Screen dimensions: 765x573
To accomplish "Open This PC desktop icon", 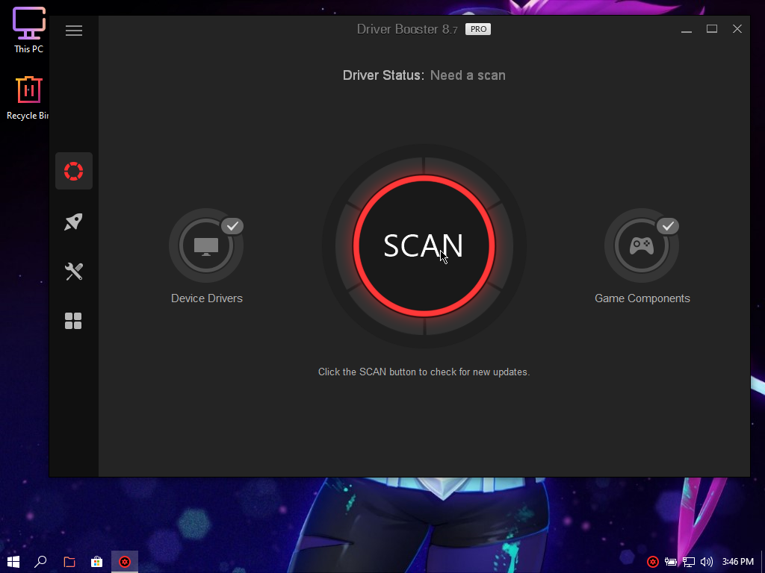I will tap(29, 30).
